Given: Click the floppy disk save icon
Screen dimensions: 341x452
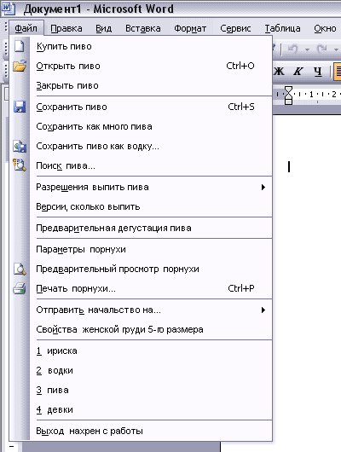Looking at the screenshot, I should point(20,107).
